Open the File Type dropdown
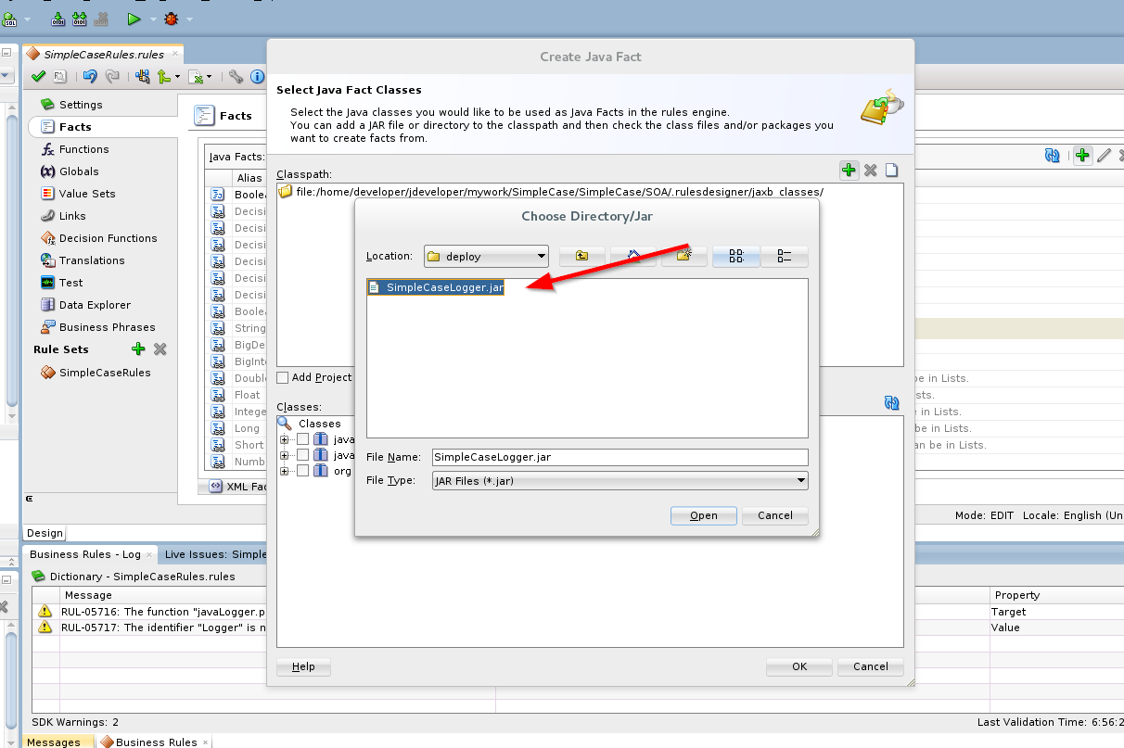Screen dimensions: 1124x748 (619, 481)
